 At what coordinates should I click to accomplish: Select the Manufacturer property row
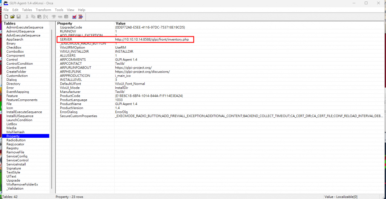click(70, 92)
